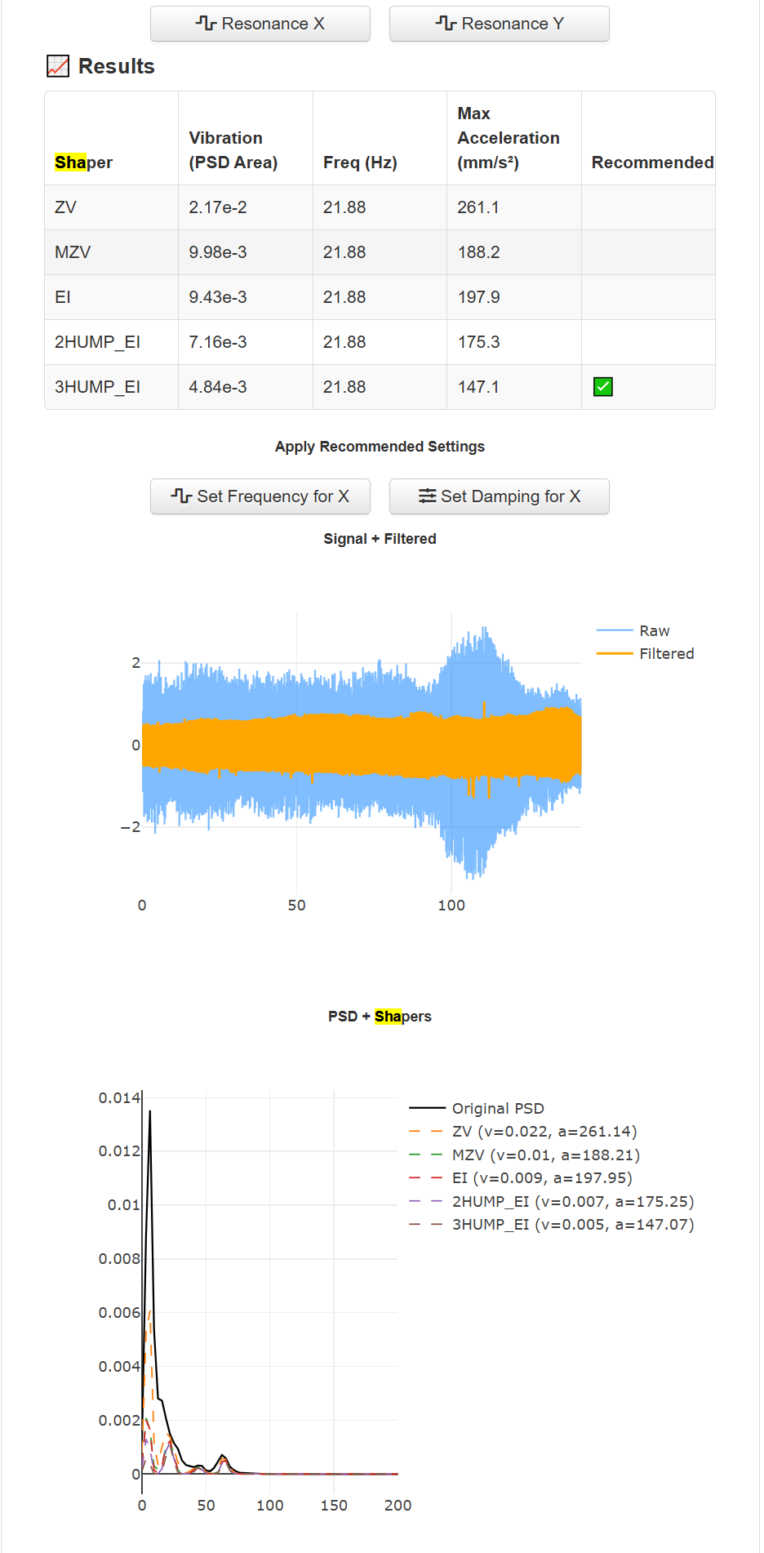Toggle the 2HUMP_EI legend entry
Image resolution: width=764 pixels, height=1553 pixels.
click(x=572, y=1202)
